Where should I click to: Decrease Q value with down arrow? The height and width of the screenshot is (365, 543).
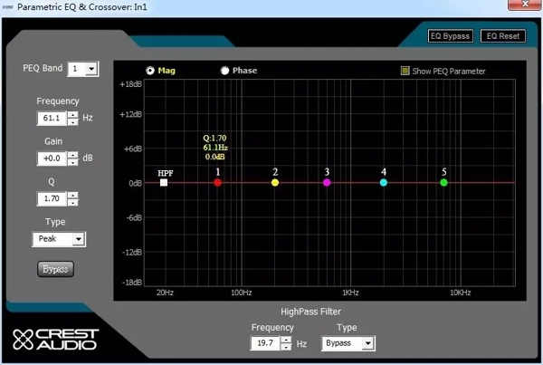72,202
